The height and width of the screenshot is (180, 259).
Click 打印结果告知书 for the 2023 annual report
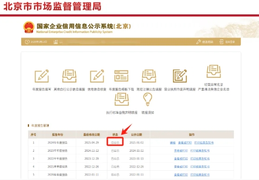click(x=200, y=151)
